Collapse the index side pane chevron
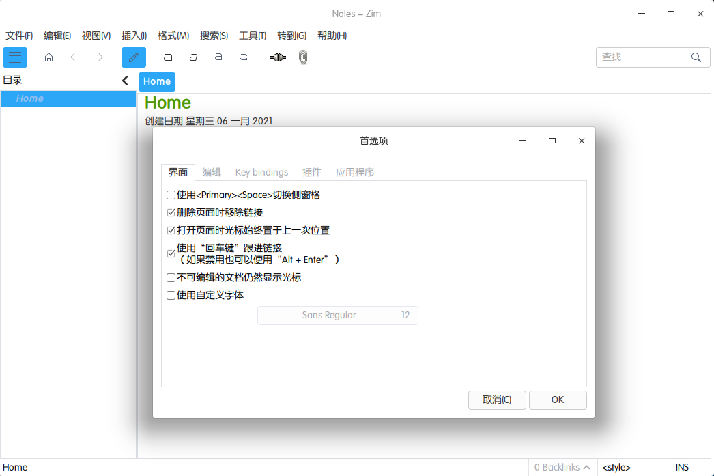This screenshot has height=476, width=714. tap(125, 81)
